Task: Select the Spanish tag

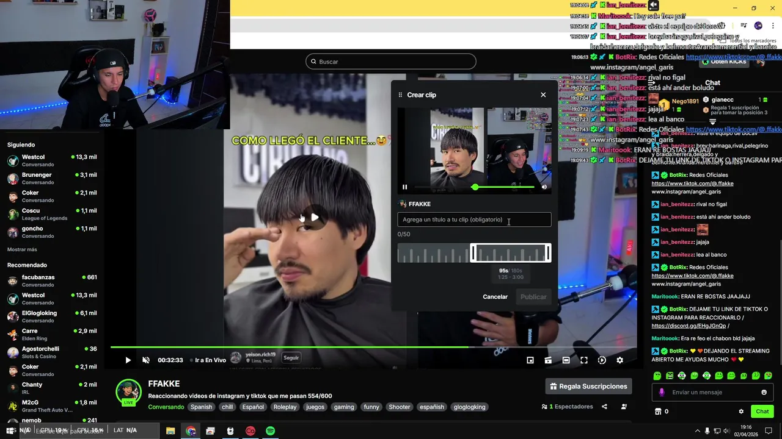Action: tap(201, 407)
